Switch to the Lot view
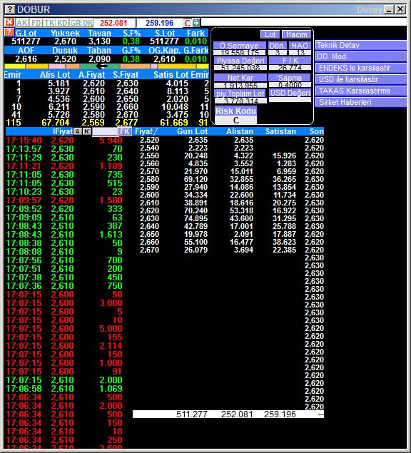 [x=270, y=34]
